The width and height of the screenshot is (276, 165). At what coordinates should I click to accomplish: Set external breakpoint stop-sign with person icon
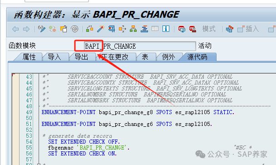point(192,29)
